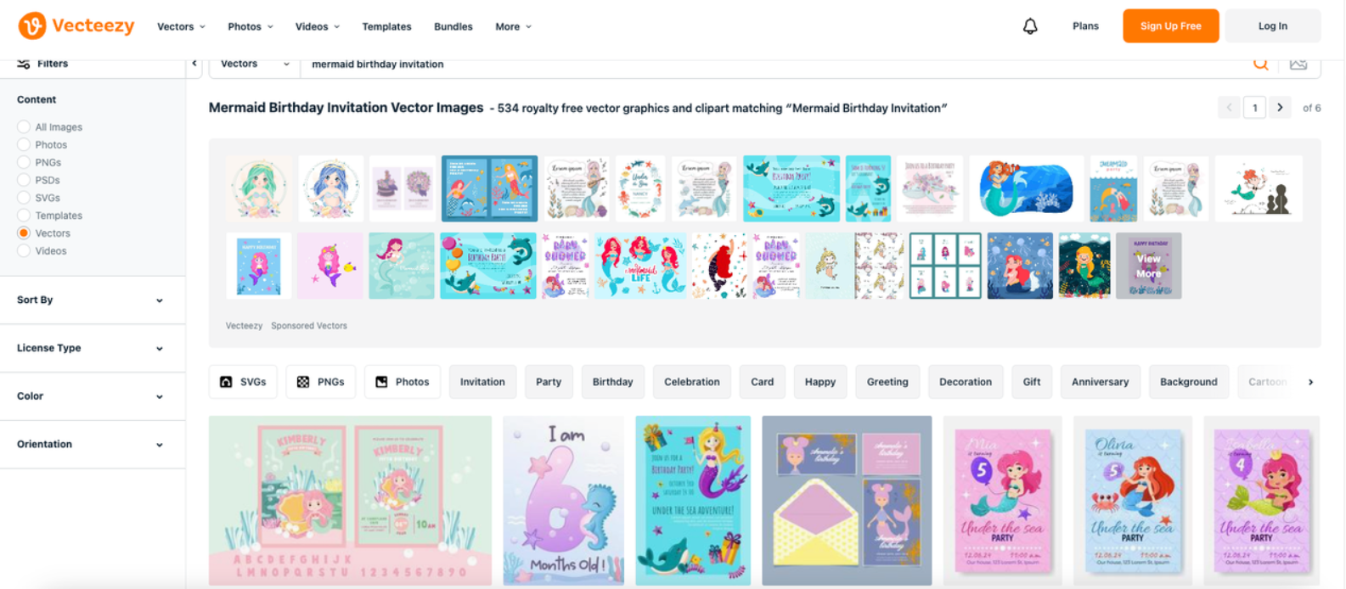This screenshot has height=589, width=1346.
Task: Open the Templates navigation item
Action: 386,27
